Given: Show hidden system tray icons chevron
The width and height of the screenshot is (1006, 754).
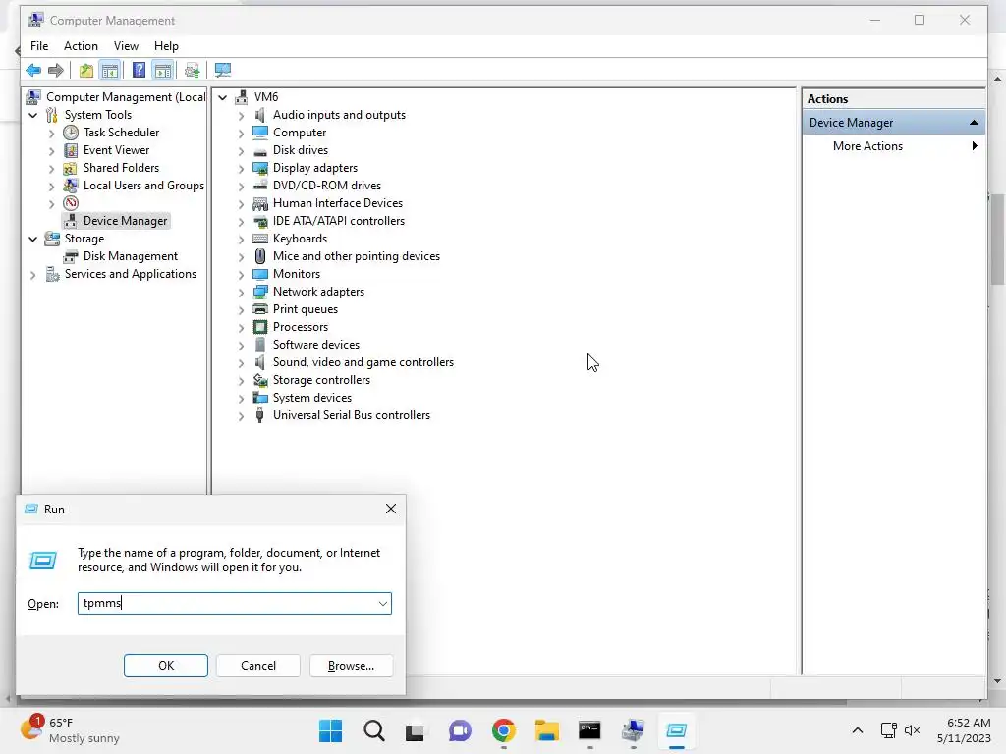Looking at the screenshot, I should pos(857,730).
